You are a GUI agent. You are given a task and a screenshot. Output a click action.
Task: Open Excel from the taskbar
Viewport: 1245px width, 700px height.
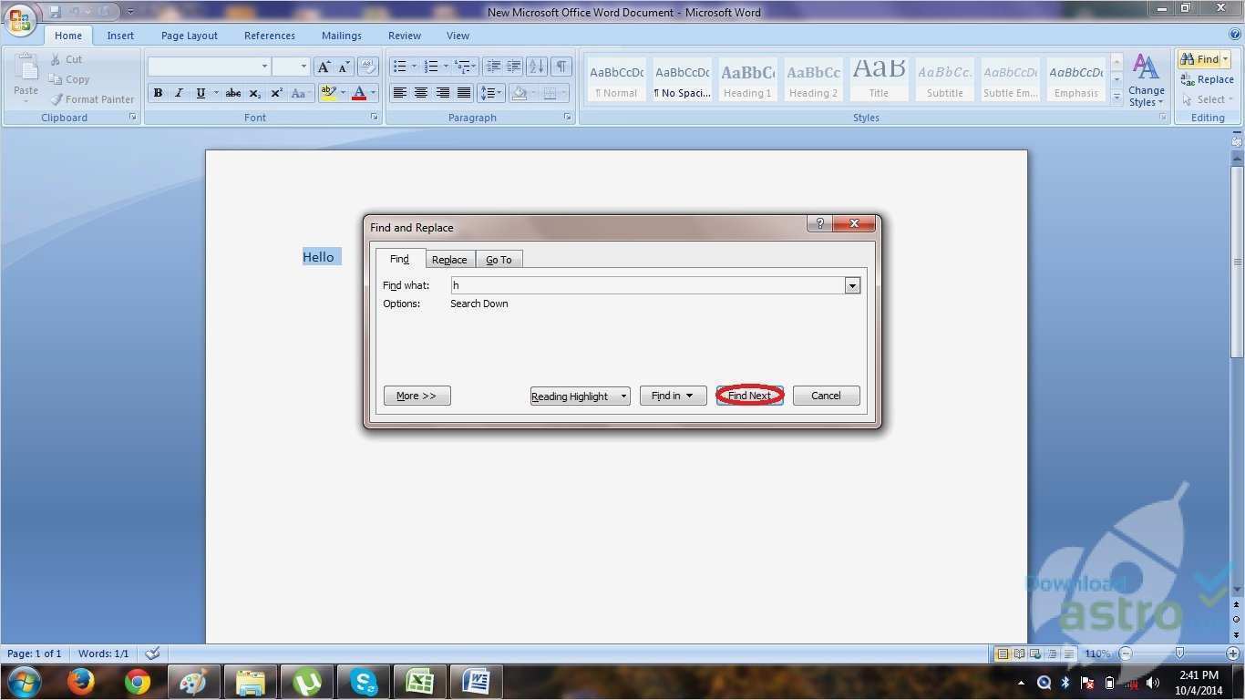point(419,682)
